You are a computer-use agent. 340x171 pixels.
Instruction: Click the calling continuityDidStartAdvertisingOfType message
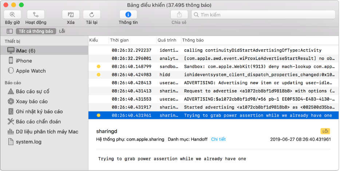coord(253,50)
